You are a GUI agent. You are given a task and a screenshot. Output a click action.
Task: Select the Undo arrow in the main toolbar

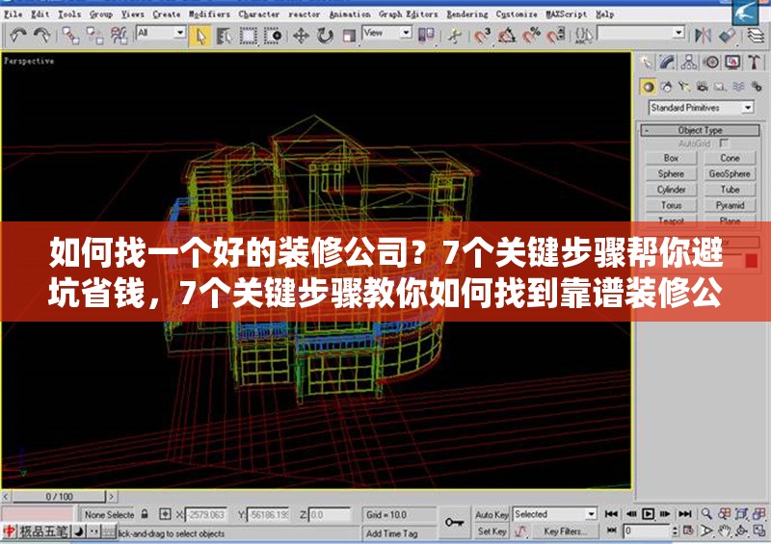[x=16, y=36]
